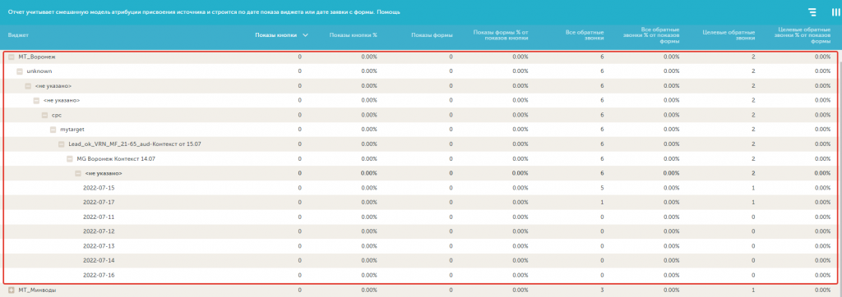This screenshot has width=842, height=297.
Task: Click MG Воронеж Контекст 14.07 label
Action: [117, 158]
